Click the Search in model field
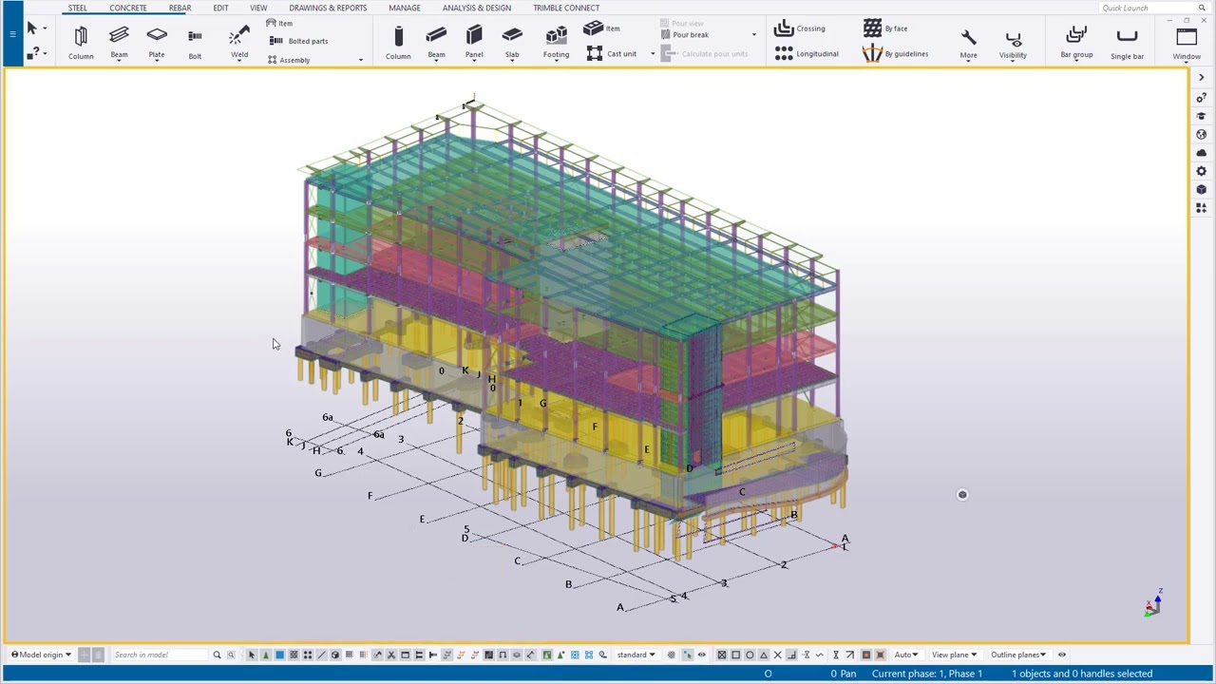Viewport: 1216px width, 684px height. click(x=160, y=655)
